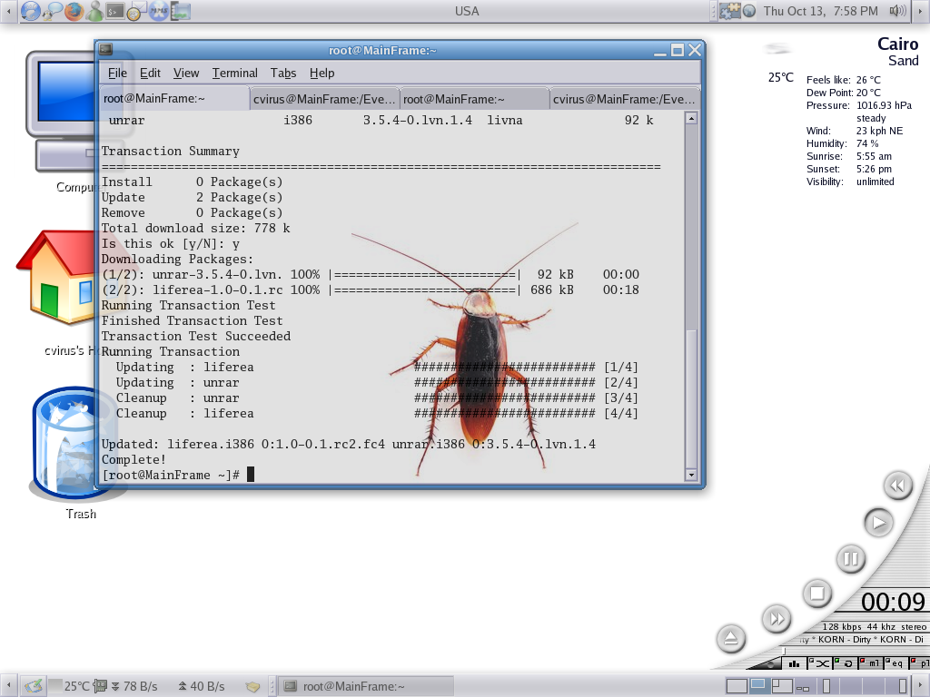Launch Firefox from the top panel

pyautogui.click(x=73, y=11)
